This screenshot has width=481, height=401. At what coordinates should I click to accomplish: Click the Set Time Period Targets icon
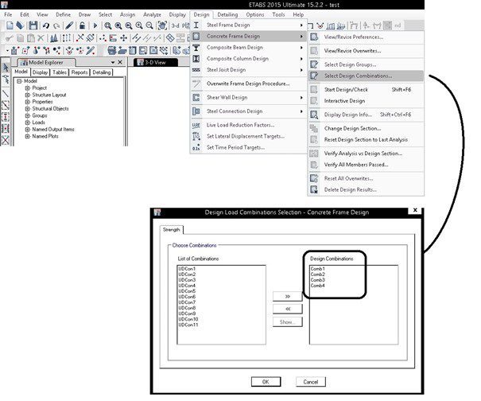pos(196,147)
